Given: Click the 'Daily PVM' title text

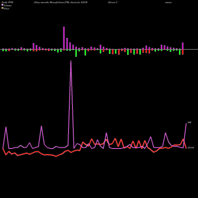Looking at the screenshot, I should [x=8, y=2].
